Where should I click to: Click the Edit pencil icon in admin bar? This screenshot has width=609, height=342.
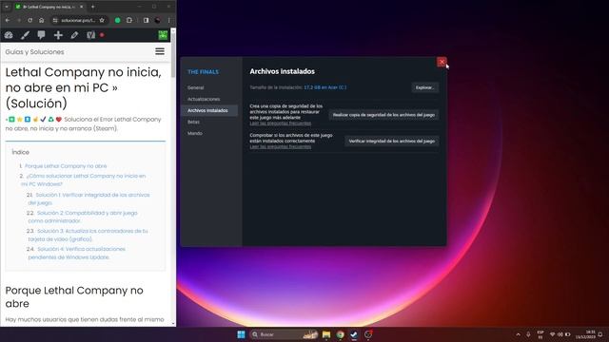pos(74,35)
